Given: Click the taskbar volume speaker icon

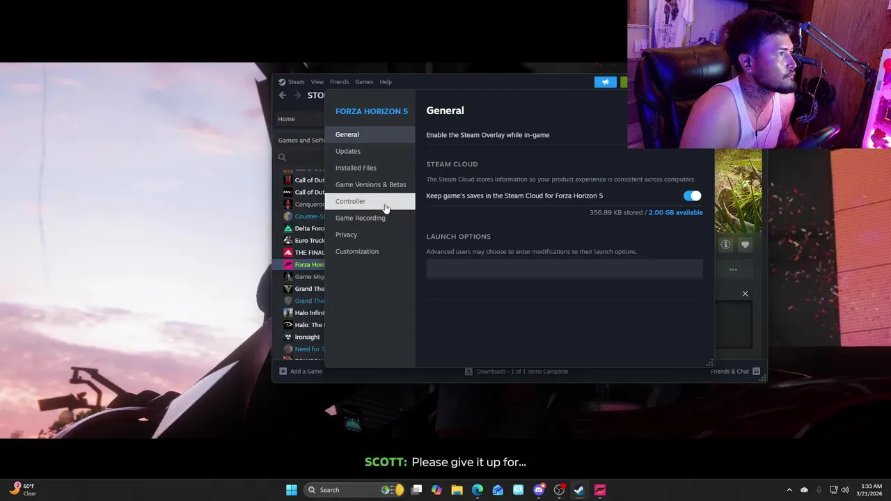Looking at the screenshot, I should pos(846,490).
